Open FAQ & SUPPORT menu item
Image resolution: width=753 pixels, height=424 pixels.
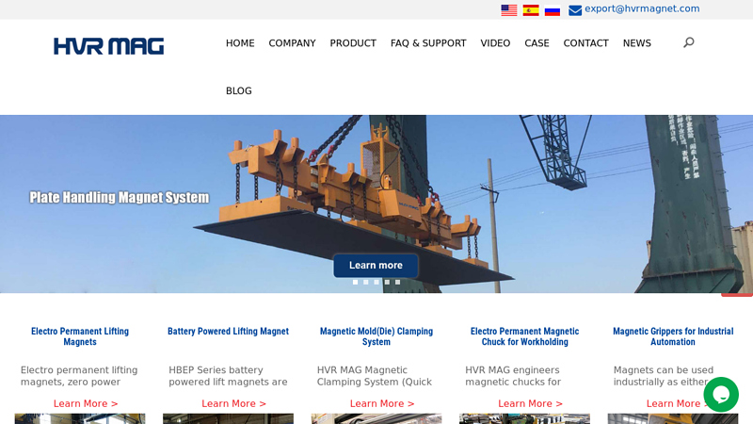[x=428, y=43]
